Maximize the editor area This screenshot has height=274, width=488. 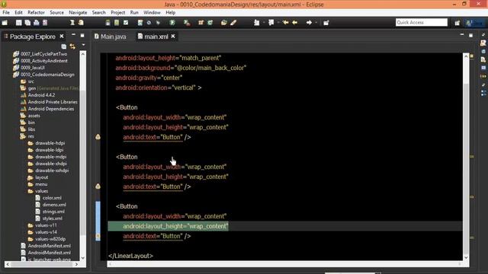(x=471, y=36)
